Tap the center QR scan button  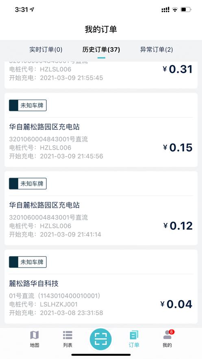click(x=101, y=339)
